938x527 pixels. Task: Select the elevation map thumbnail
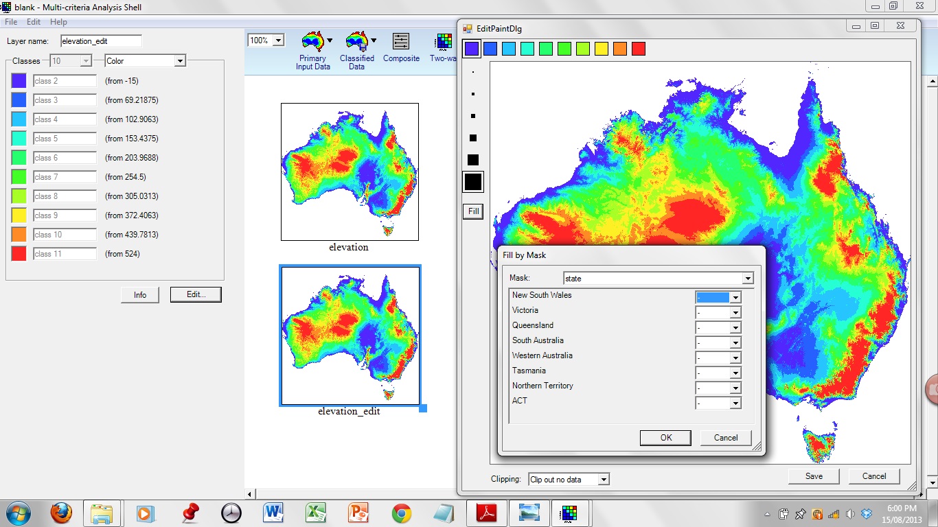(350, 172)
